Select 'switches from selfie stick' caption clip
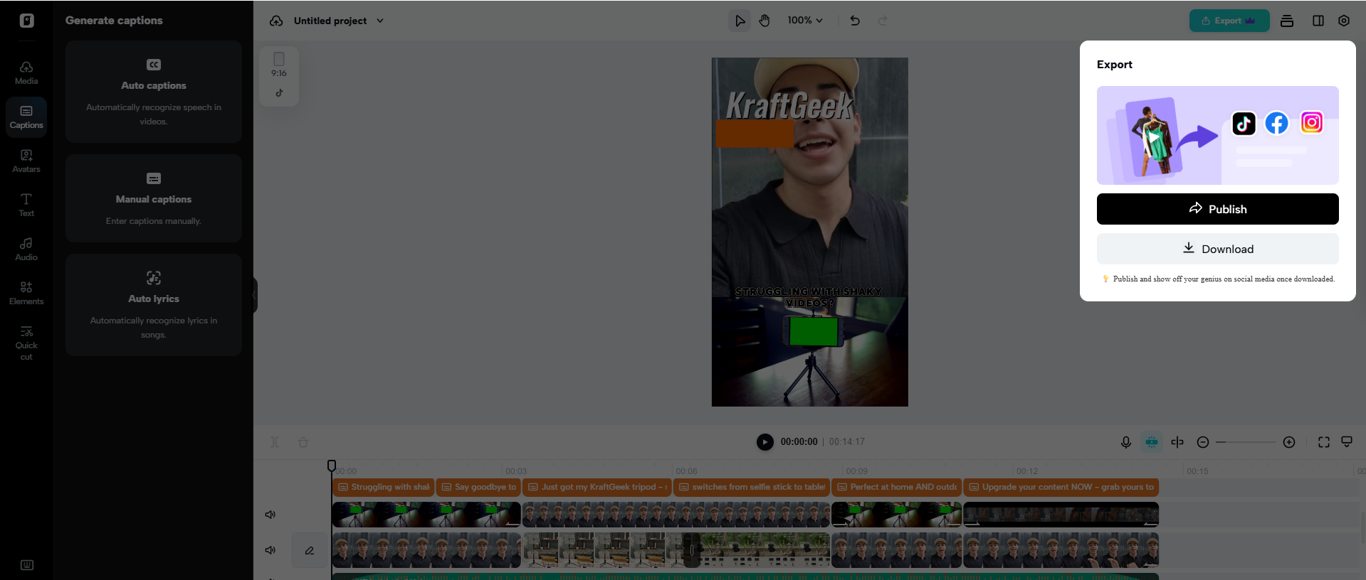This screenshot has width=1366, height=580. pos(752,487)
